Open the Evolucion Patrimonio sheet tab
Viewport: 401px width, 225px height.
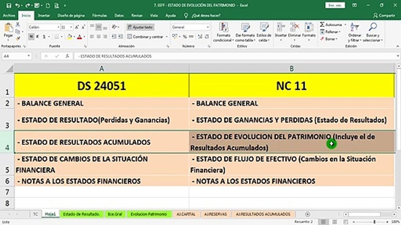click(x=149, y=214)
